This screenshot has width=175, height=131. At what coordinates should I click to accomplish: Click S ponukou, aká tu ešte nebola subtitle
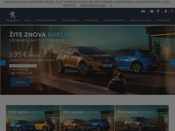[x=37, y=40]
